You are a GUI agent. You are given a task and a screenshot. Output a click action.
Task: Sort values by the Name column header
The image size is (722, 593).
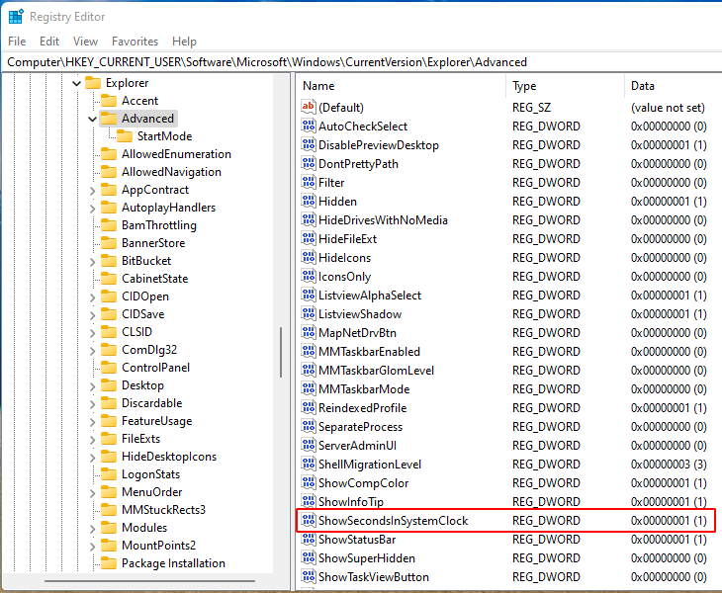click(402, 86)
